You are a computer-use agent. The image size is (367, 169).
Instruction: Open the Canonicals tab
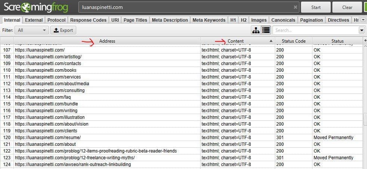pos(283,20)
